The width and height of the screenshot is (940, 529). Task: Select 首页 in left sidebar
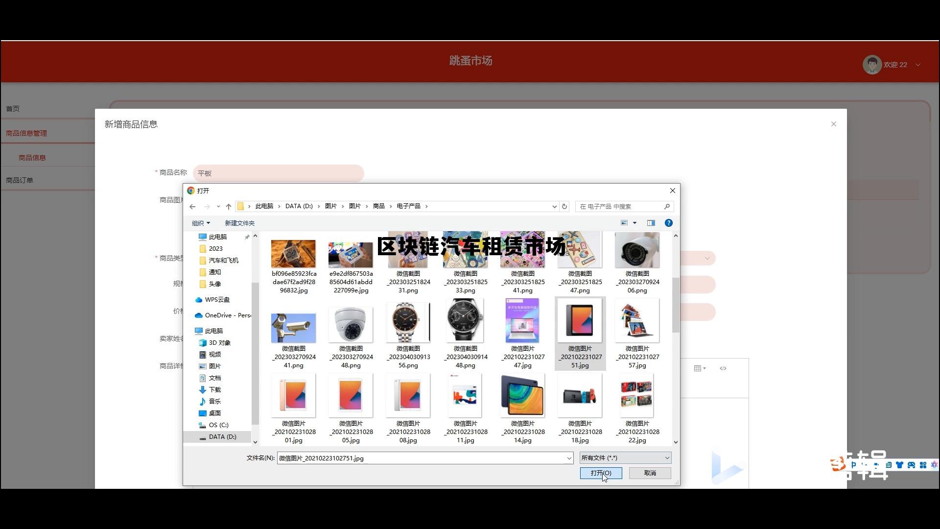(x=13, y=109)
